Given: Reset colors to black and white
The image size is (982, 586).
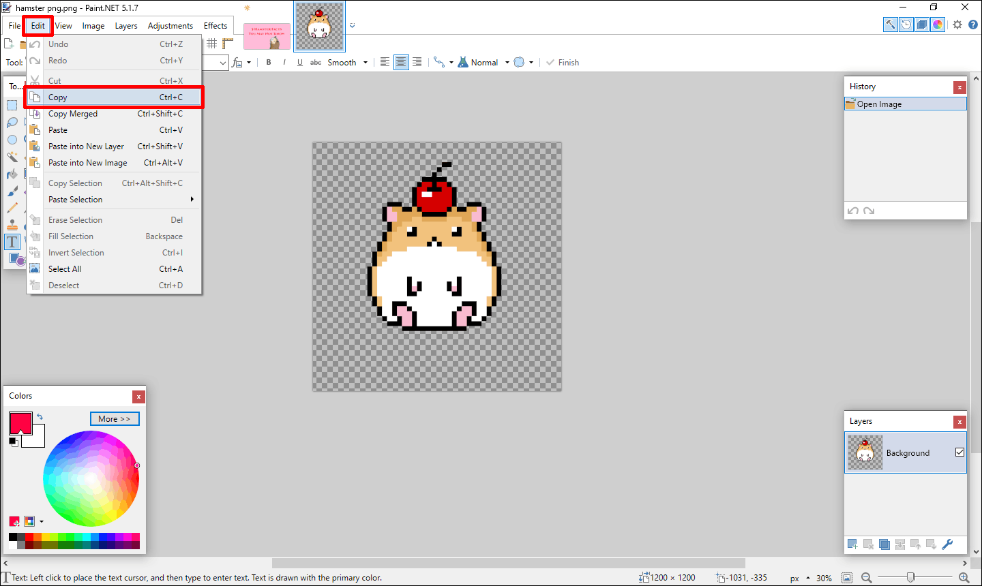Looking at the screenshot, I should pos(13,442).
